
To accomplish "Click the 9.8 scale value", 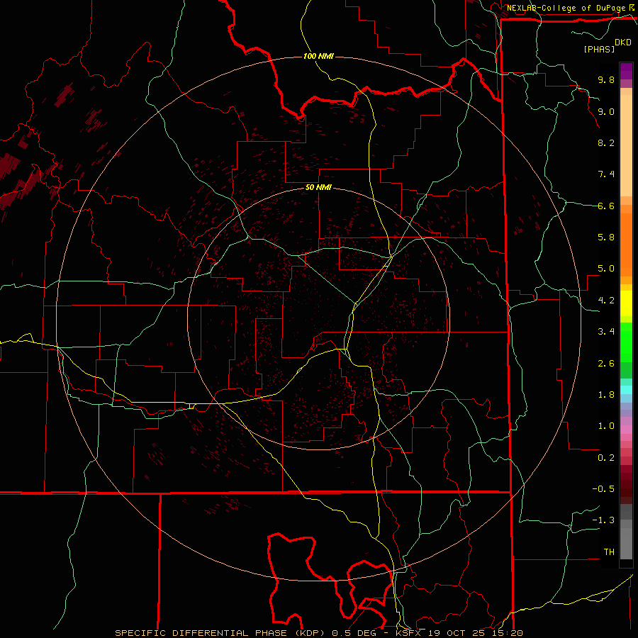I will tap(606, 79).
